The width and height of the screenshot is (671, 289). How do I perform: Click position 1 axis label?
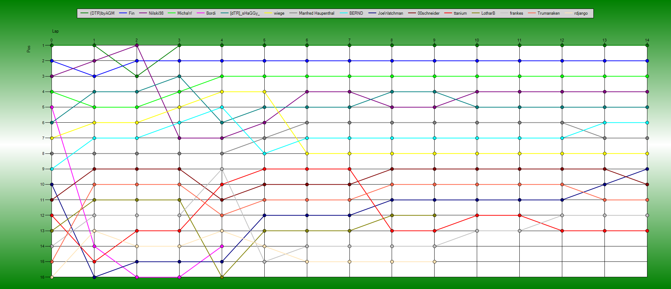(x=43, y=45)
